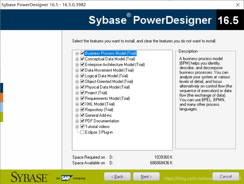Click the Next button
The width and height of the screenshot is (244, 184).
click(x=146, y=176)
